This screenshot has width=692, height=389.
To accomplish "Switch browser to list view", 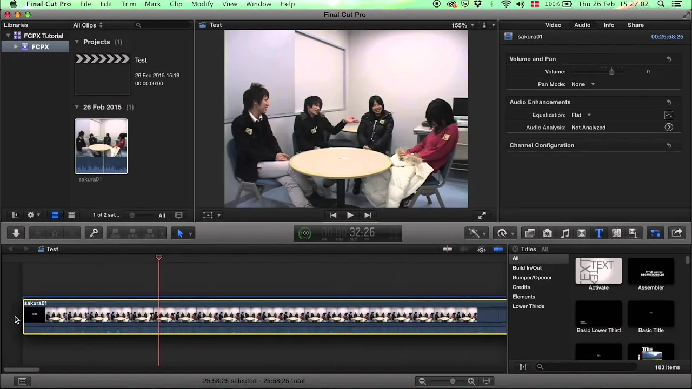I will click(x=71, y=215).
